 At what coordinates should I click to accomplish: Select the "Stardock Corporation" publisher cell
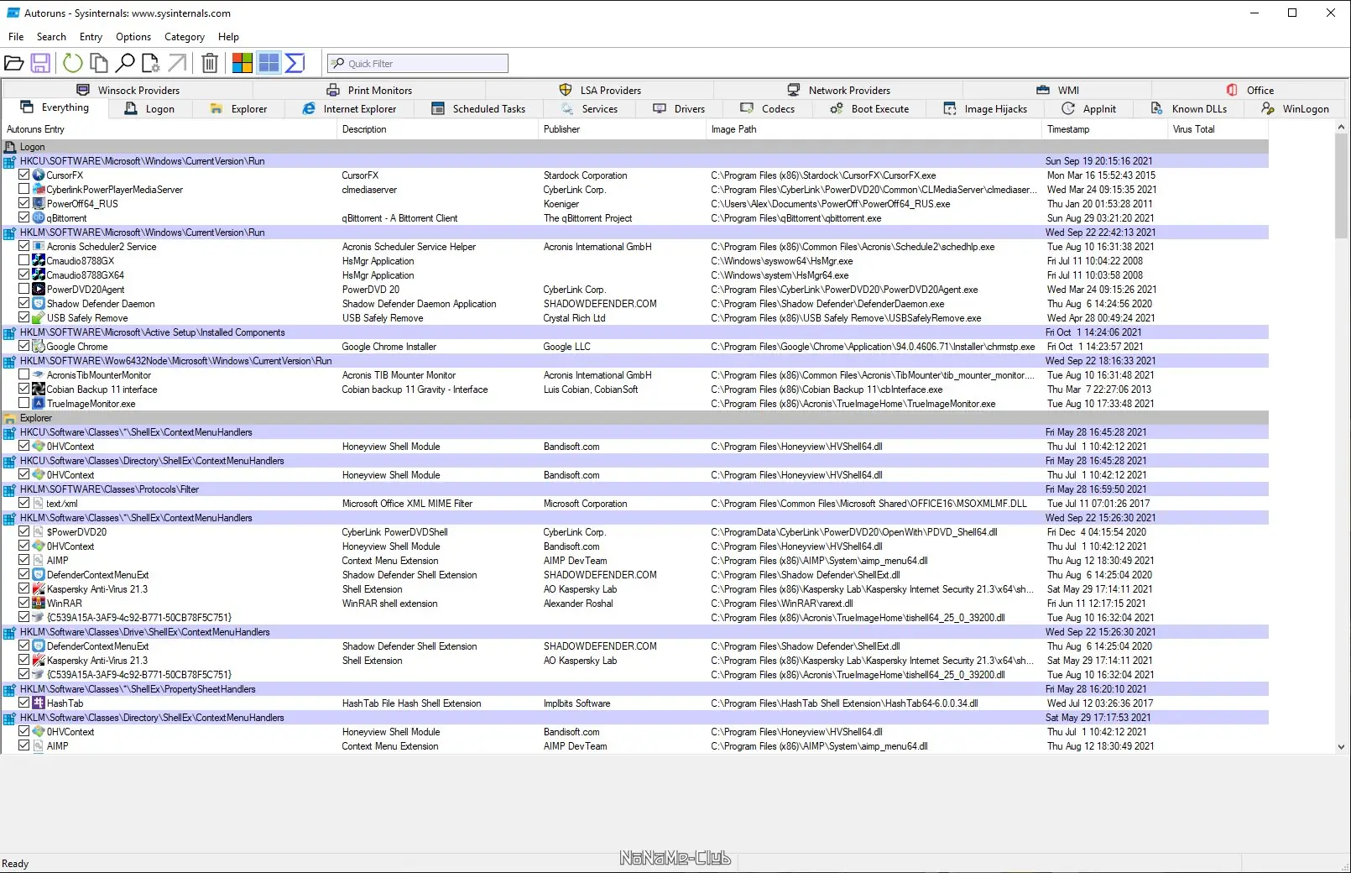click(585, 175)
